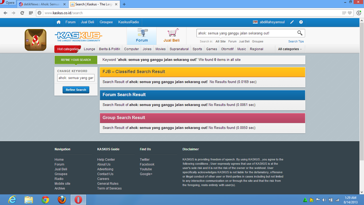
Task: Limit search scope to Groupee
Action: [258, 41]
